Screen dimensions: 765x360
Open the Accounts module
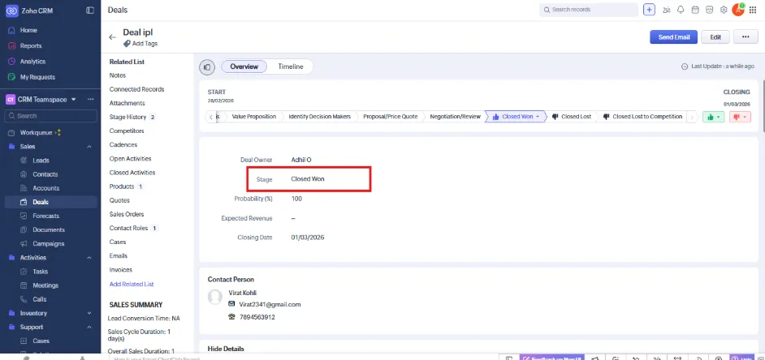pyautogui.click(x=45, y=188)
